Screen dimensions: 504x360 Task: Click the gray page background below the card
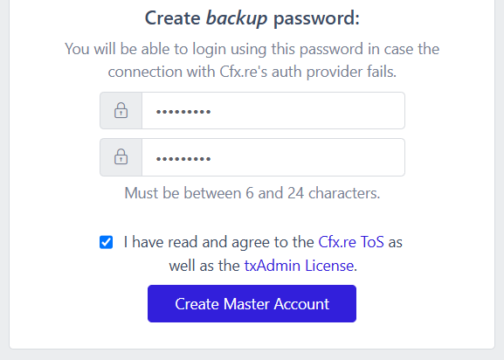tap(252, 355)
